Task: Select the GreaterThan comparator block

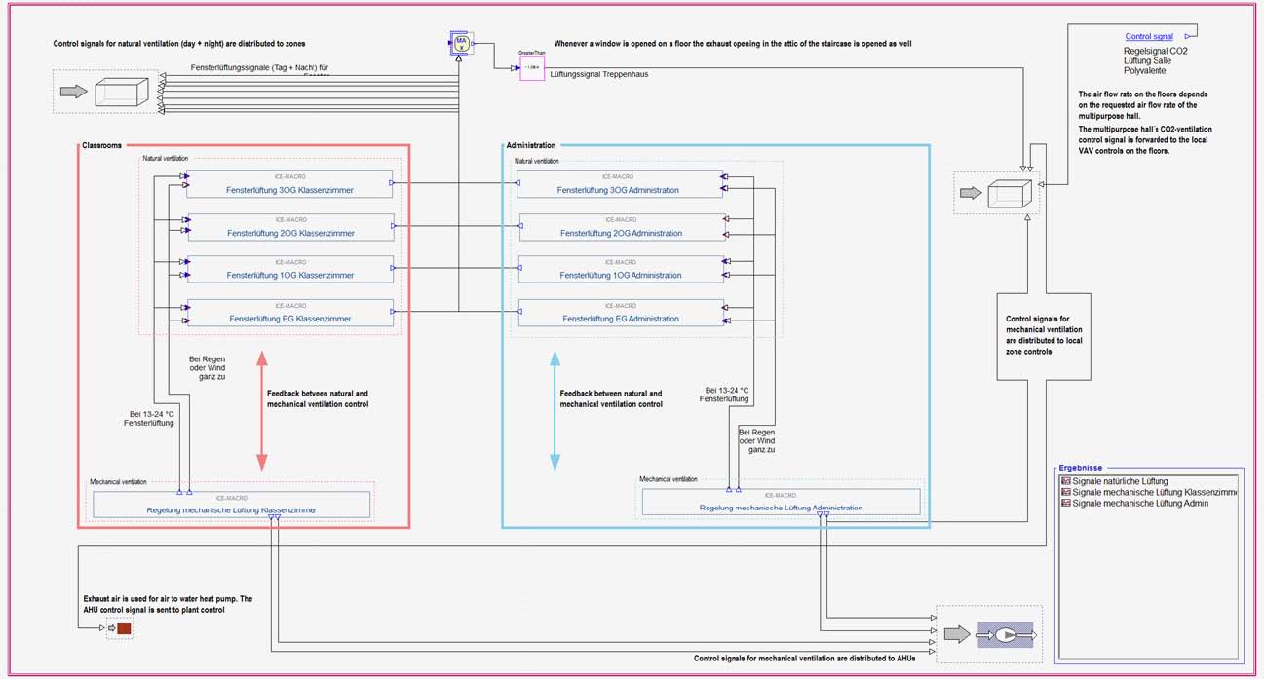Action: [531, 67]
